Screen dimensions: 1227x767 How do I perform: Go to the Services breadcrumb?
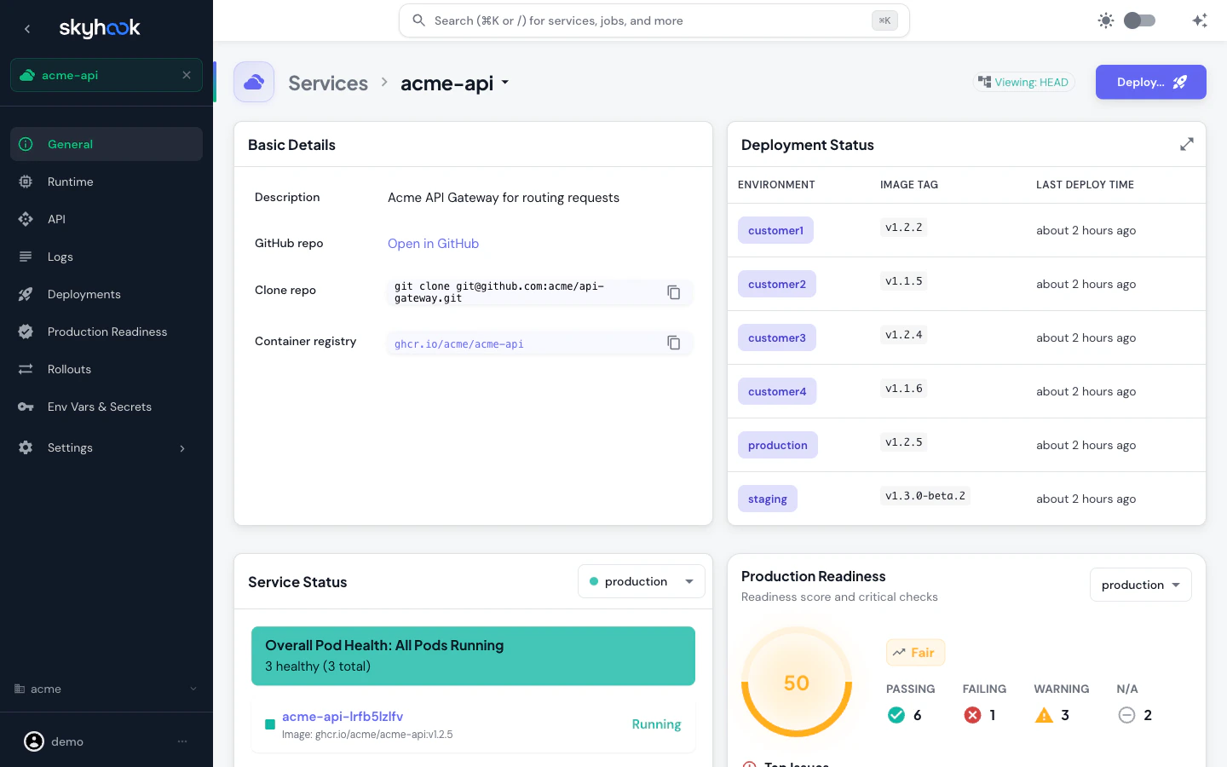tap(328, 83)
